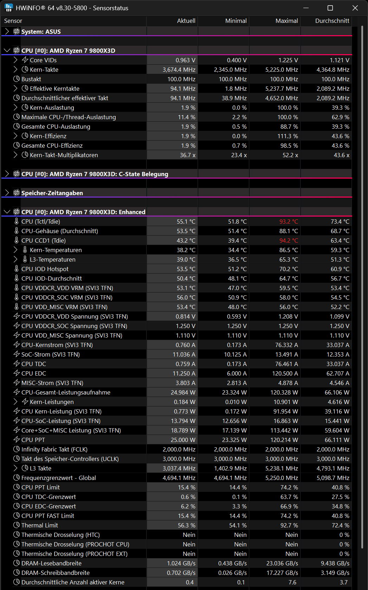The image size is (368, 590).
Task: Expand the Effektive Kerntakte row
Action: 15,89
